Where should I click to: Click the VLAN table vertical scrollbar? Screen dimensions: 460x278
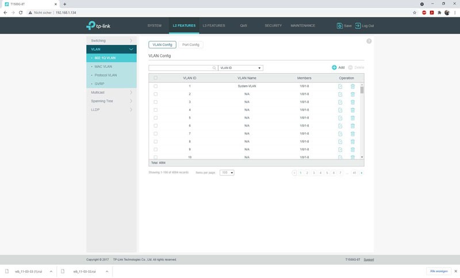click(x=362, y=121)
